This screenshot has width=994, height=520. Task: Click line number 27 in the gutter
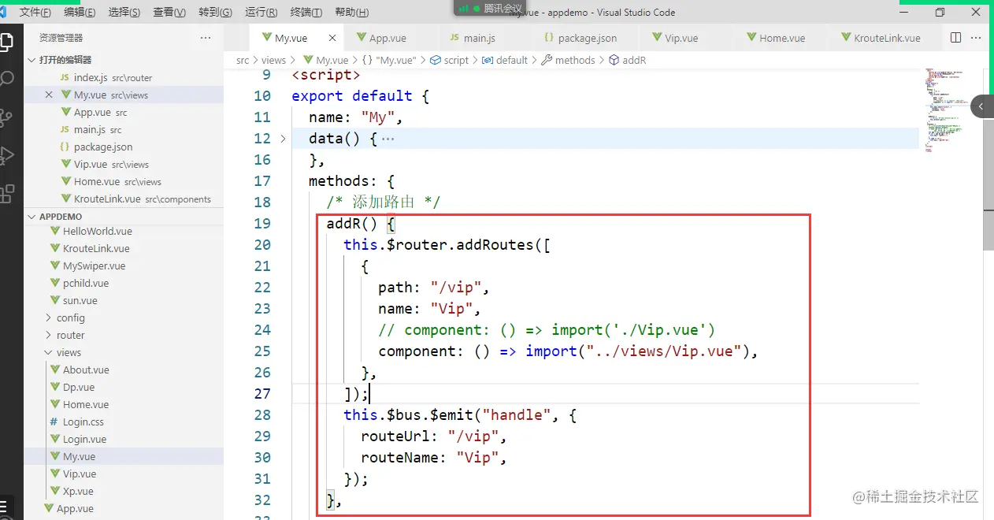coord(261,394)
